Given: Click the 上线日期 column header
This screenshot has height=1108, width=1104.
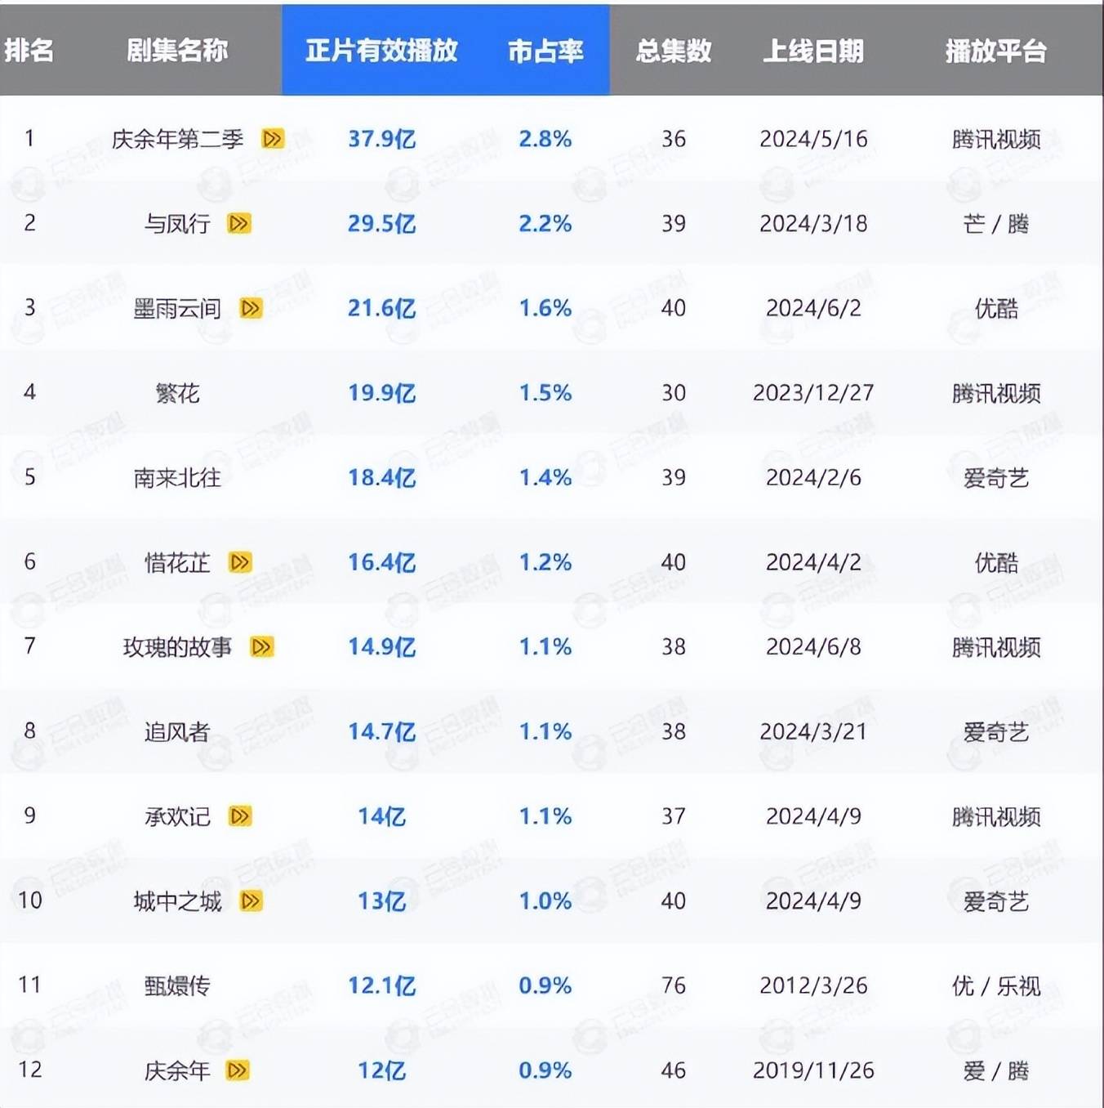Looking at the screenshot, I should point(813,51).
